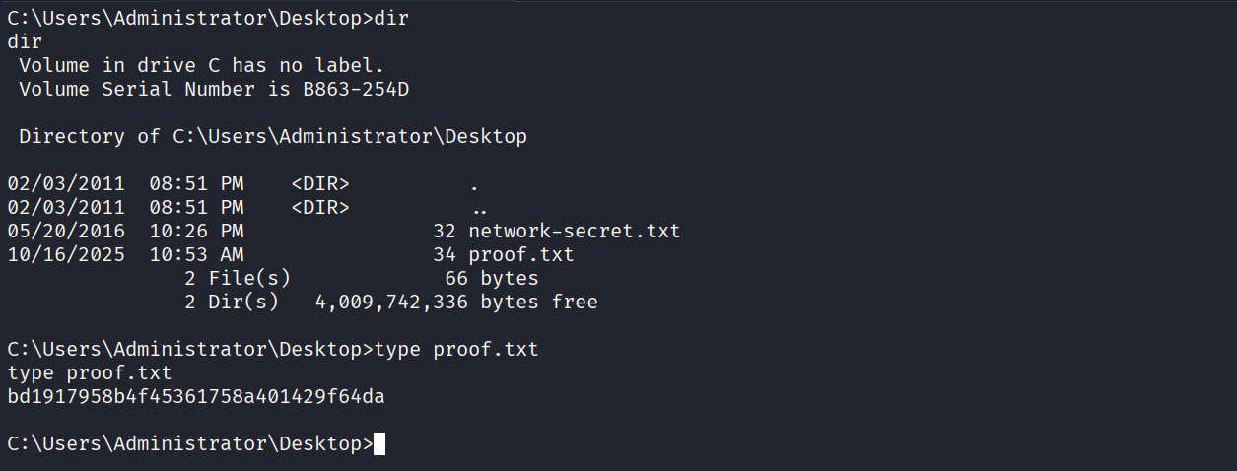Click the proof hash string bd1917958b4f…
Viewport: 1237px width, 471px height.
pyautogui.click(x=195, y=397)
